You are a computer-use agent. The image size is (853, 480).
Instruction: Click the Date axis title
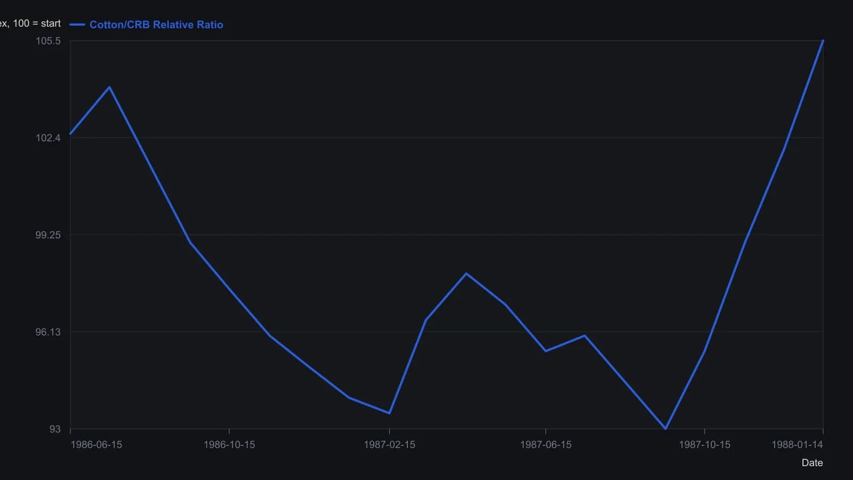point(812,462)
